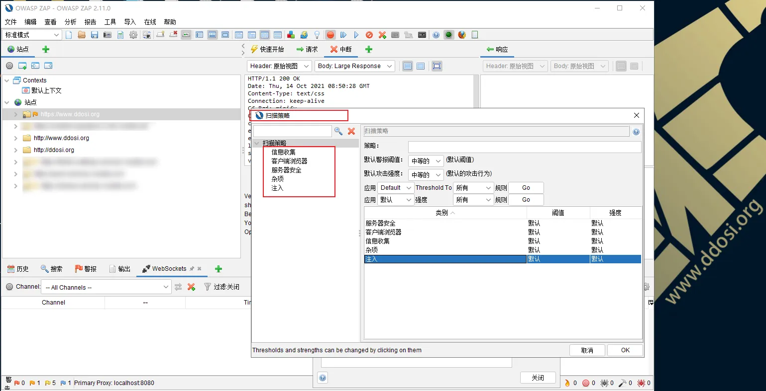
Task: Open the Default threshold apply dropdown
Action: pyautogui.click(x=396, y=188)
